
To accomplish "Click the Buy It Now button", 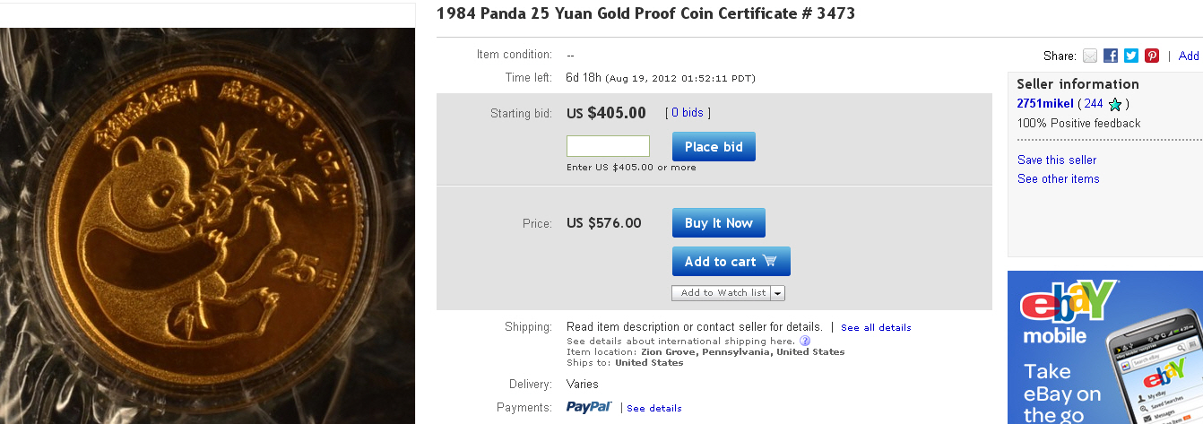I will (x=718, y=223).
